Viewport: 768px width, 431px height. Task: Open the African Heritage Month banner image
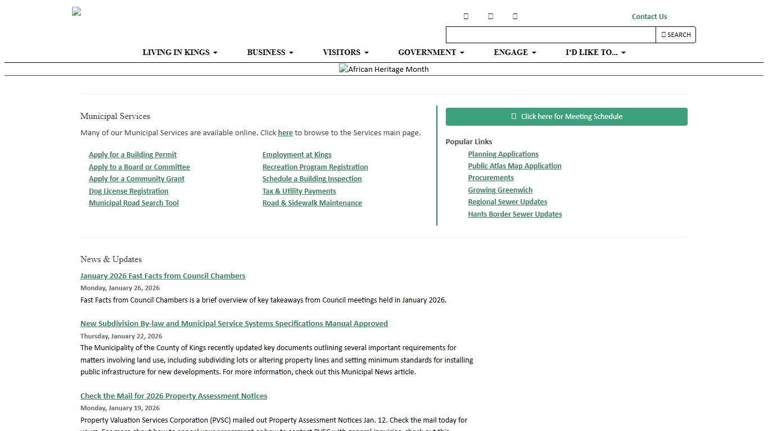(x=383, y=69)
